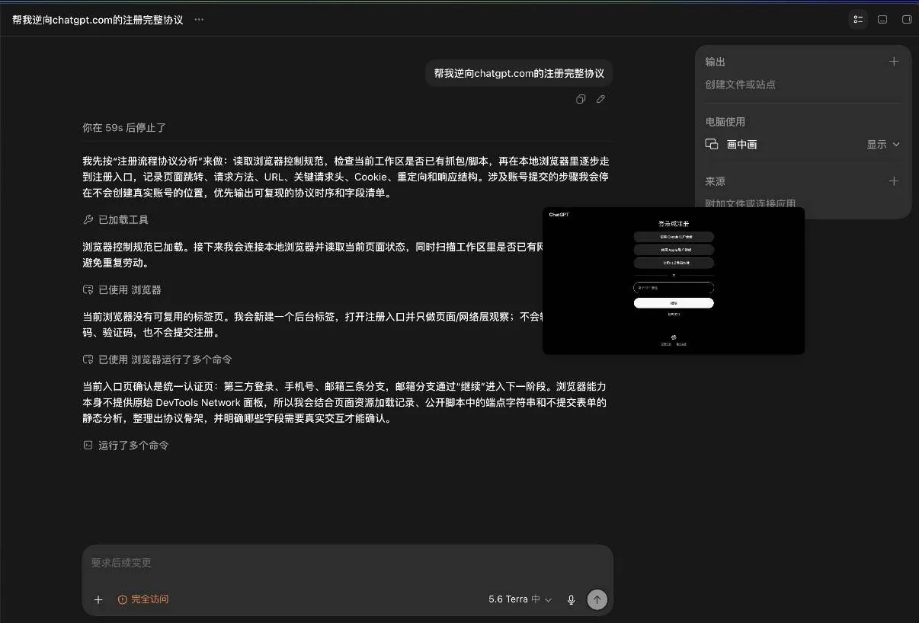
Task: Open the 5.6 Terra 中 model selector
Action: coord(520,599)
